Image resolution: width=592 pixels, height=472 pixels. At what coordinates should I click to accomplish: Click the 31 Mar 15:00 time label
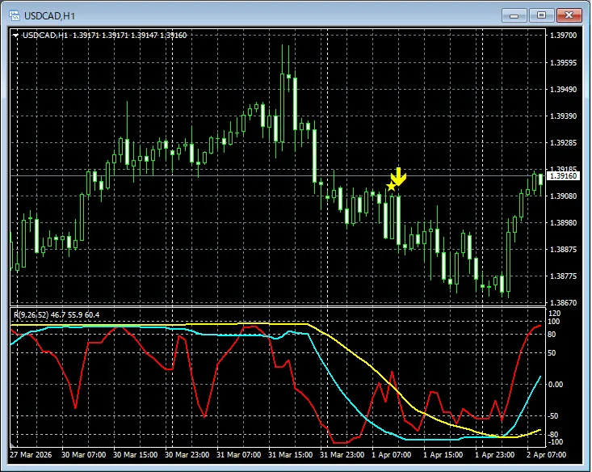click(x=290, y=454)
